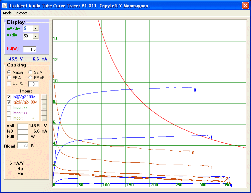251x193 pixels.
Task: Click the Ia0 input field
Action: click(23, 132)
